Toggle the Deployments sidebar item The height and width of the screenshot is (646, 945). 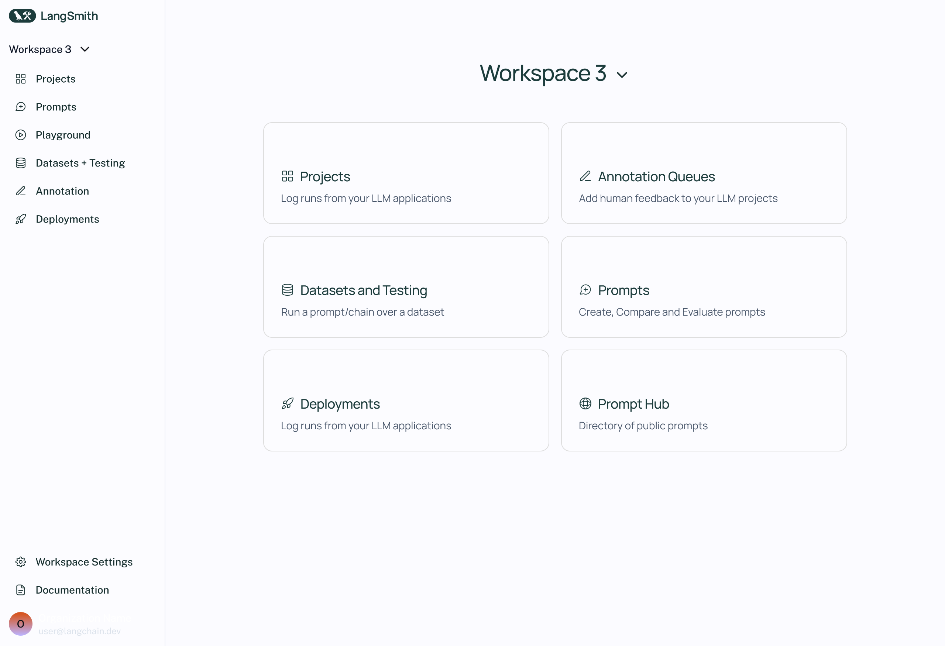point(68,219)
